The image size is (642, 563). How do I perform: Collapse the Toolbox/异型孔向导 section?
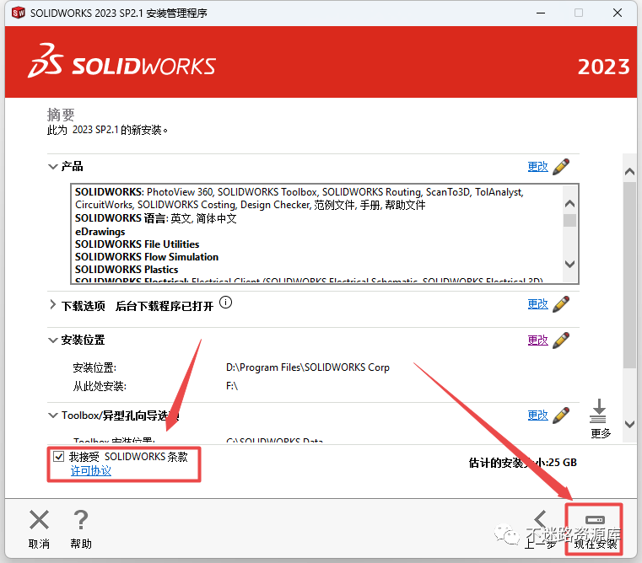[x=53, y=416]
